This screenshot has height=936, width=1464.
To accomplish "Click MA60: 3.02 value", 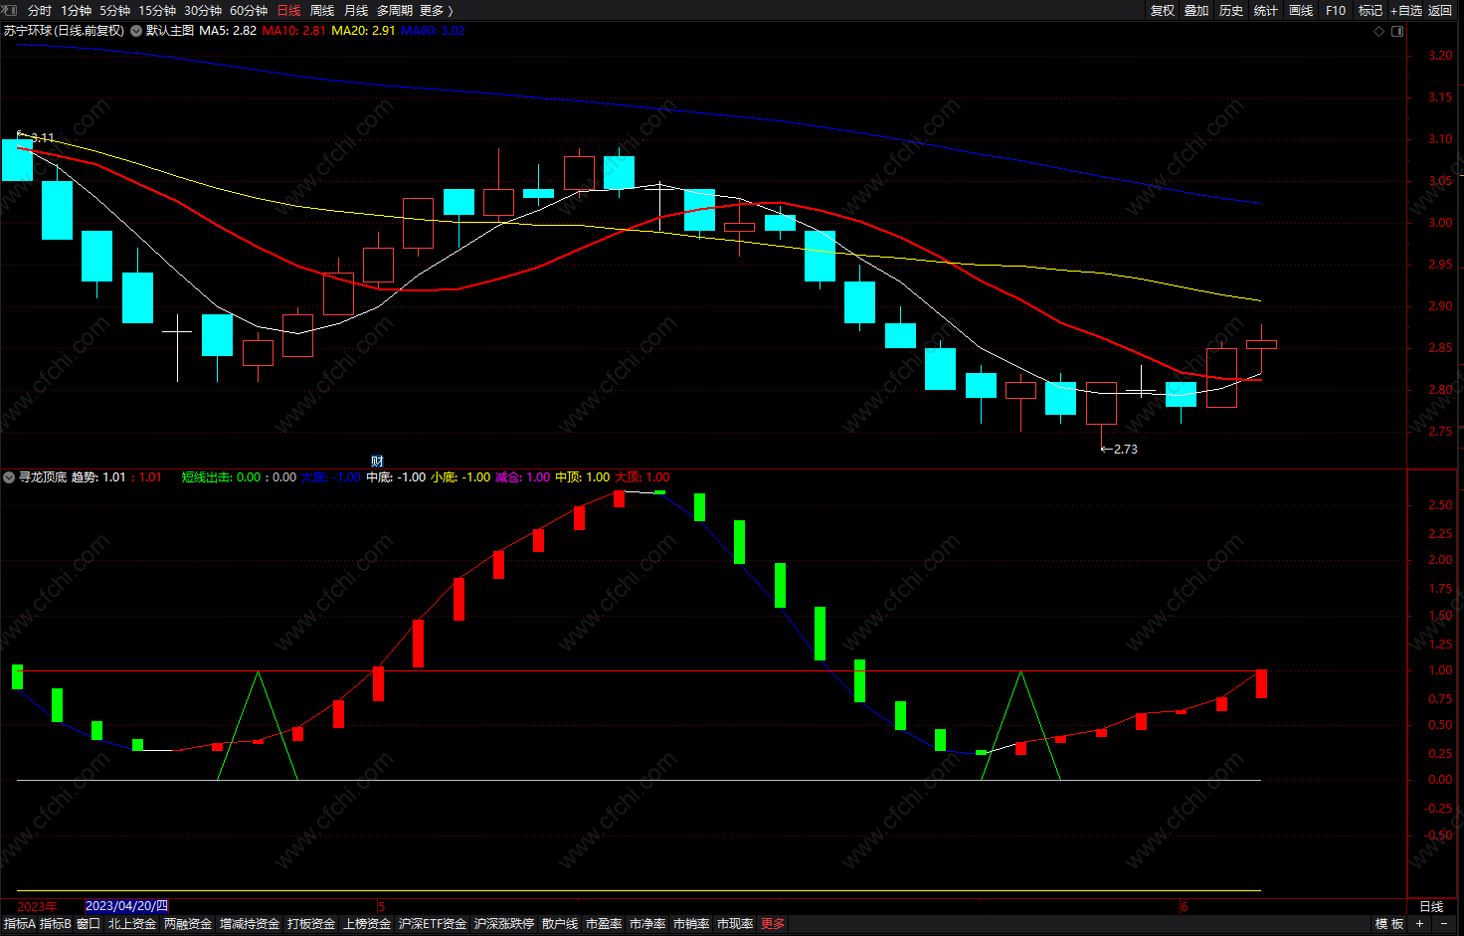I will coord(433,31).
